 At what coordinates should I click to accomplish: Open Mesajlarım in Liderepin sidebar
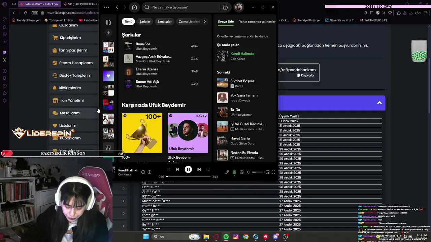click(x=74, y=113)
